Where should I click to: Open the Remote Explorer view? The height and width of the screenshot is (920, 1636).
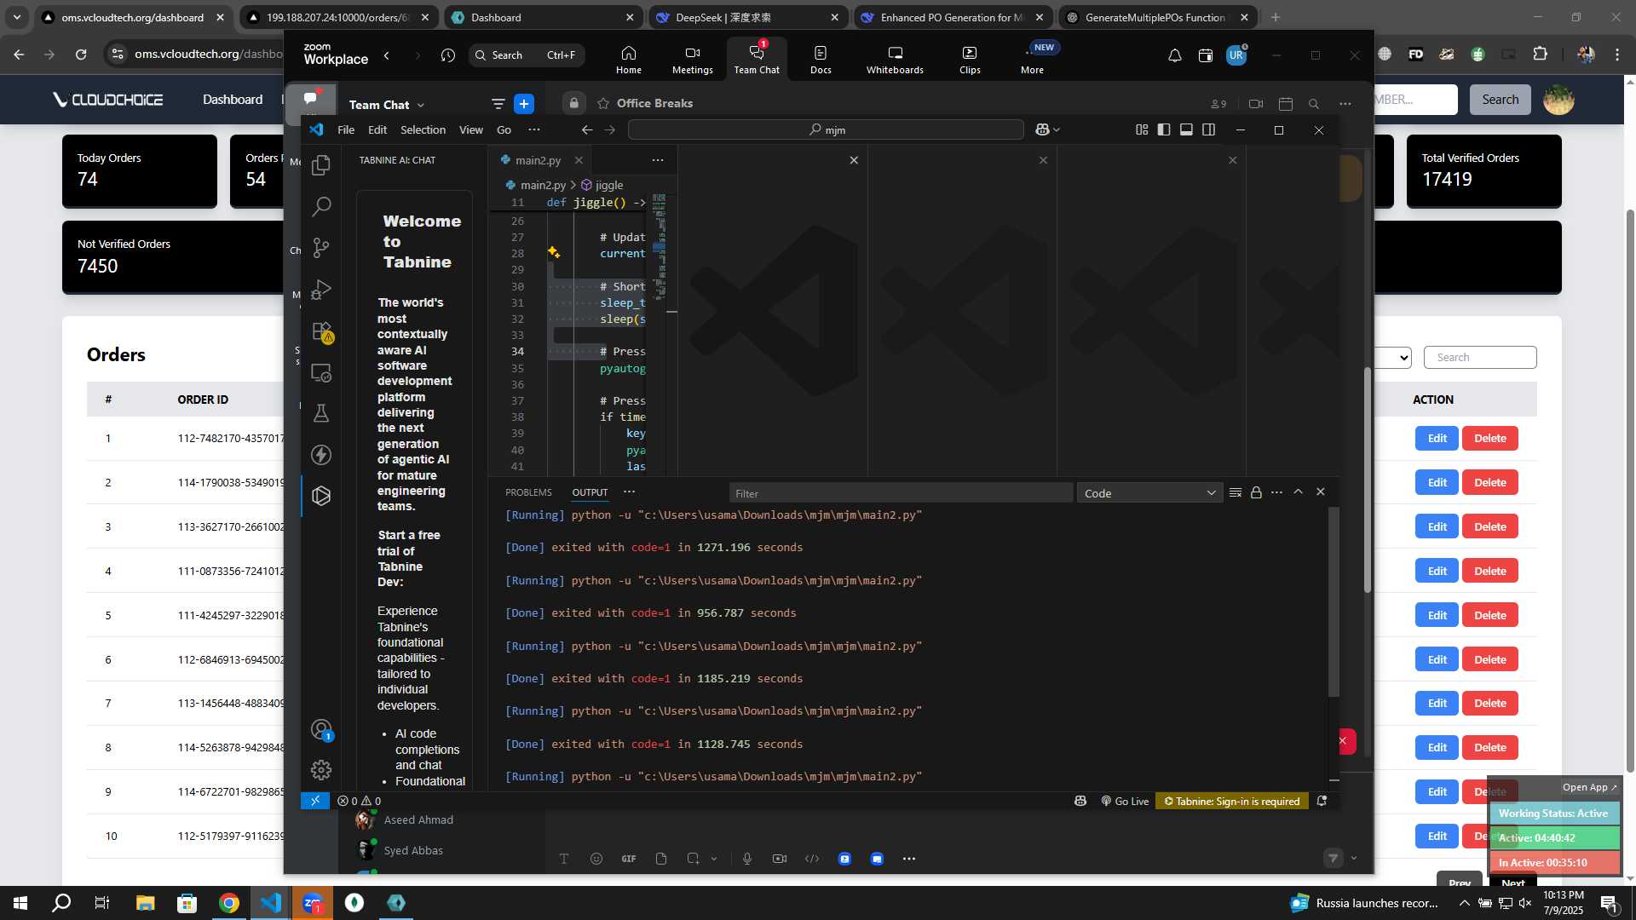(x=321, y=373)
